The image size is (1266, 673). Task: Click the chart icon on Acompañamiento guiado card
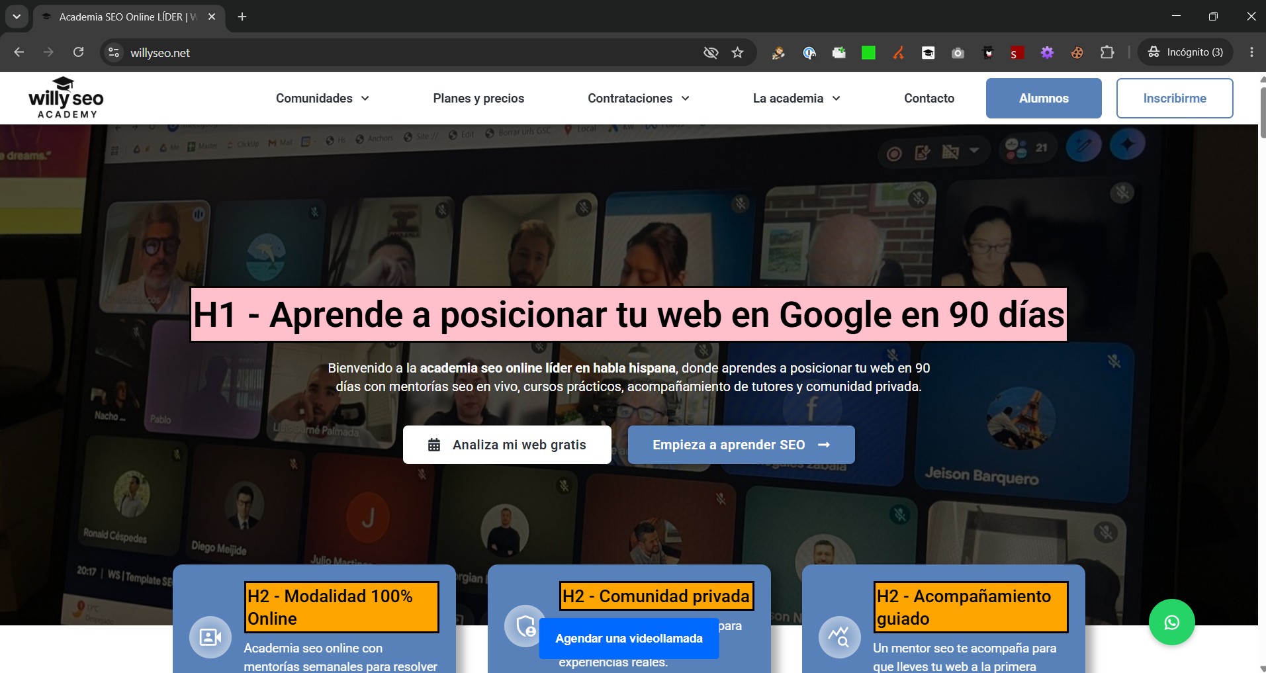(x=840, y=637)
